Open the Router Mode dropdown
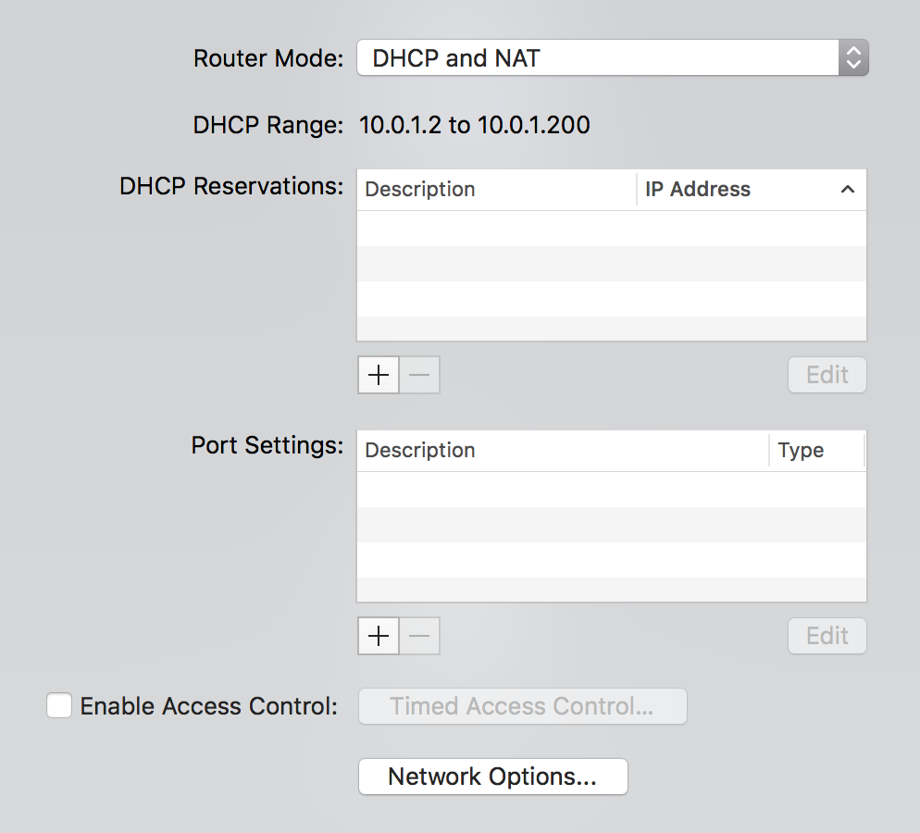This screenshot has height=833, width=920. pos(613,58)
